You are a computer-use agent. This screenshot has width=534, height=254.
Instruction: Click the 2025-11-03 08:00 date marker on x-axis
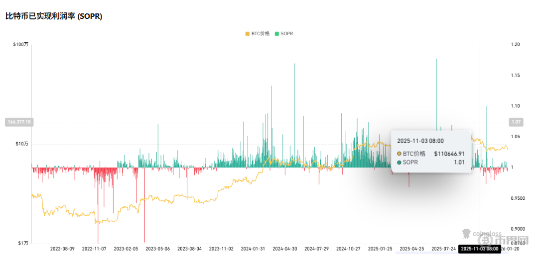pos(479,248)
